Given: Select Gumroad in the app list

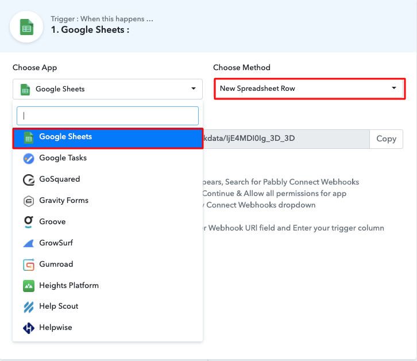Looking at the screenshot, I should pos(108,264).
